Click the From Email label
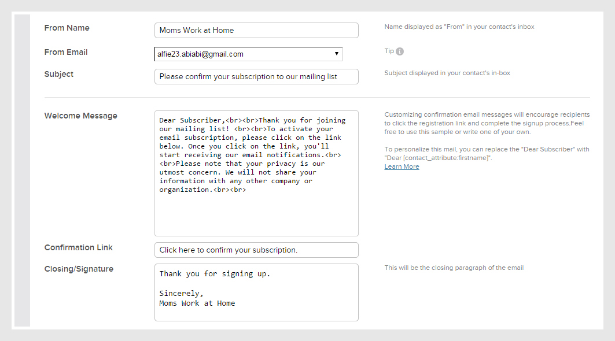615x341 pixels. pos(66,52)
